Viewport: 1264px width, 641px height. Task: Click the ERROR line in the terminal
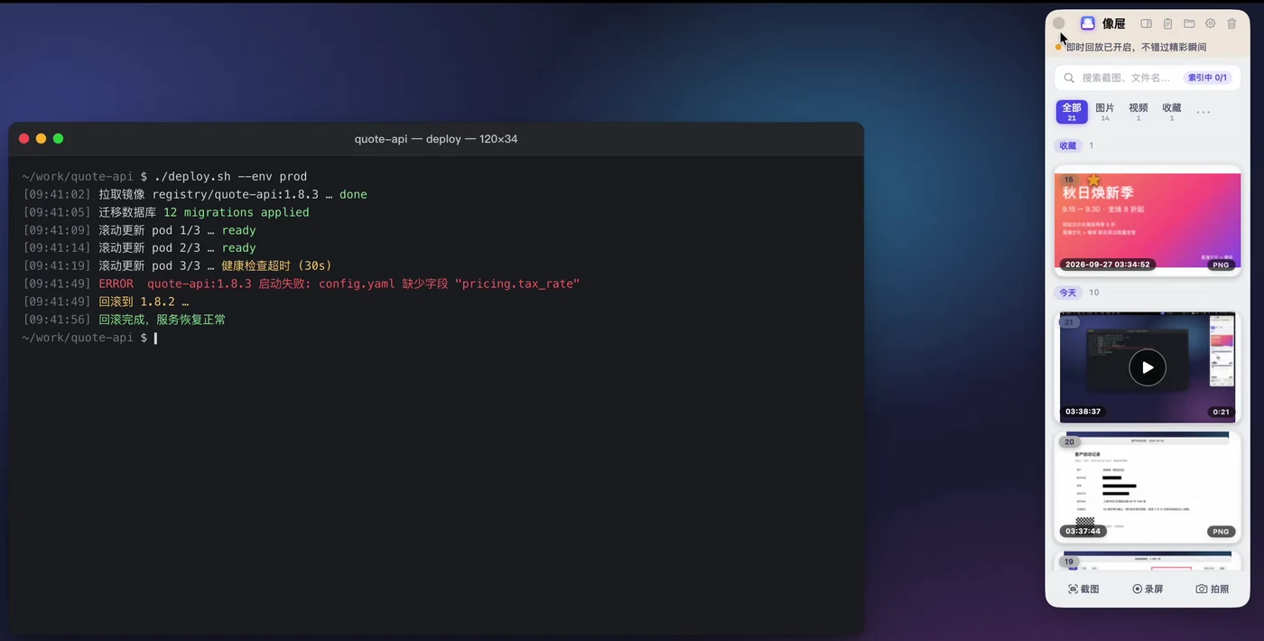[302, 283]
